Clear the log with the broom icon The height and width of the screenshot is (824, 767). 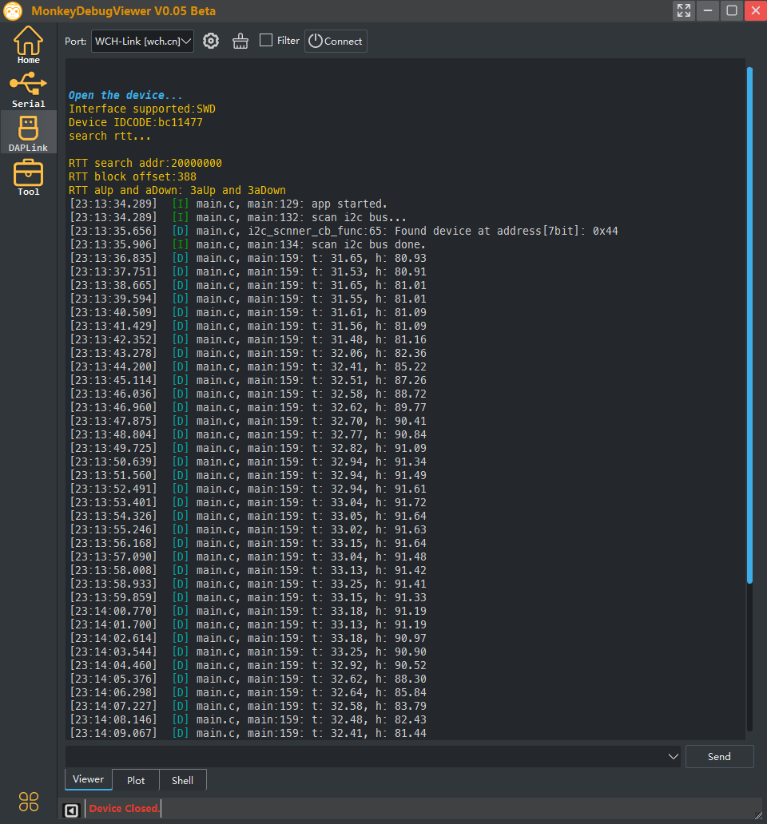click(240, 41)
